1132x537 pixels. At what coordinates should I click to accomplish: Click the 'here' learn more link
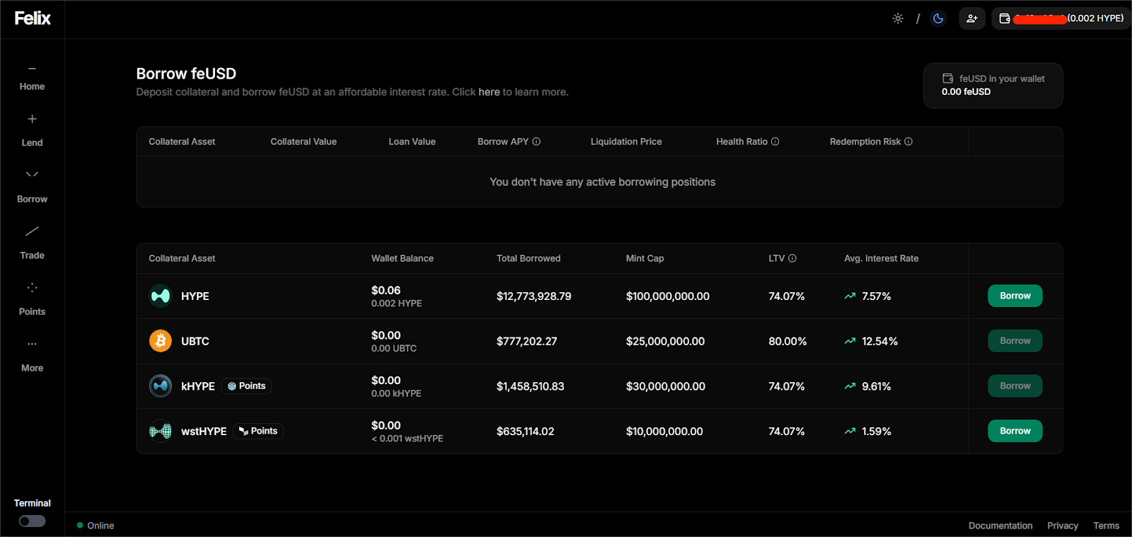click(x=489, y=92)
